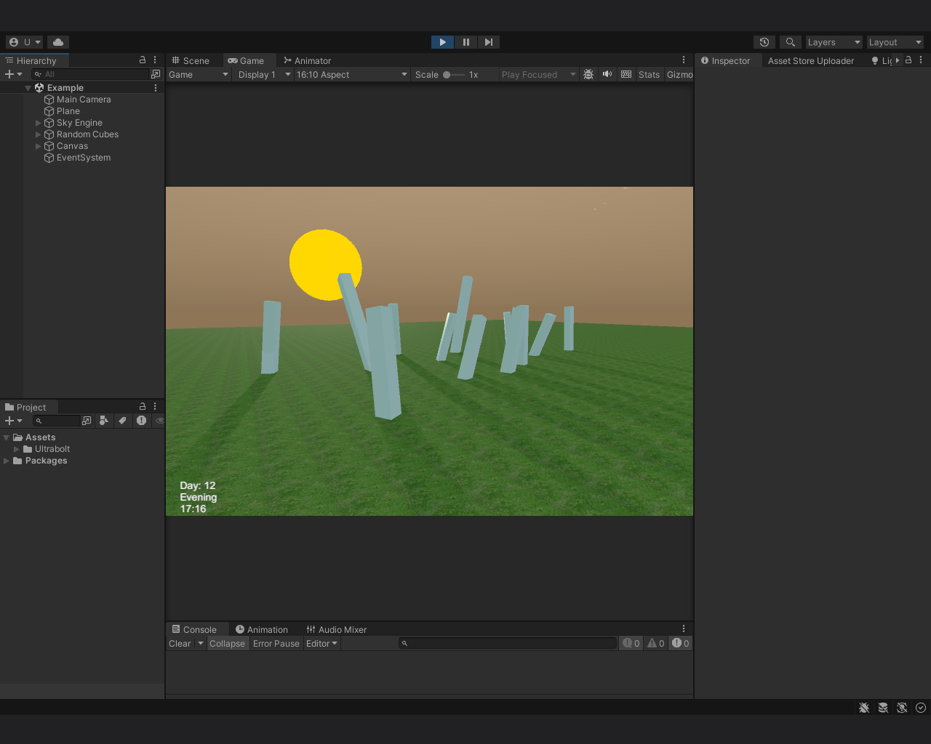Open the global search magnifier icon
This screenshot has height=744, width=931.
[791, 42]
